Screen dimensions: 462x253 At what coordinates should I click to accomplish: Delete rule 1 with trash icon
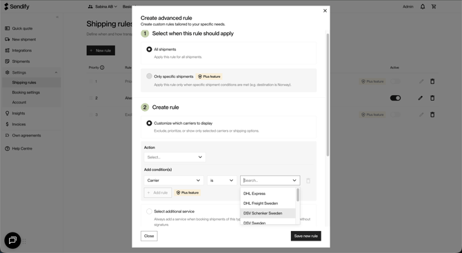tap(432, 81)
